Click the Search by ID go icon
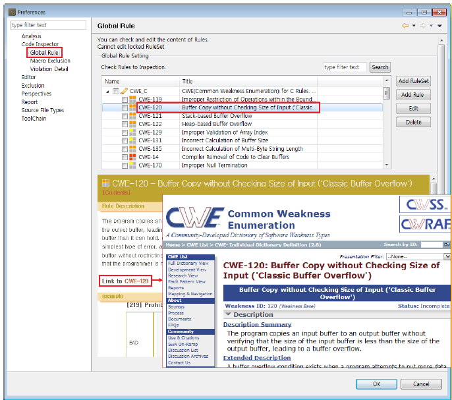Viewport: 452px width, 400px height. click(x=447, y=244)
